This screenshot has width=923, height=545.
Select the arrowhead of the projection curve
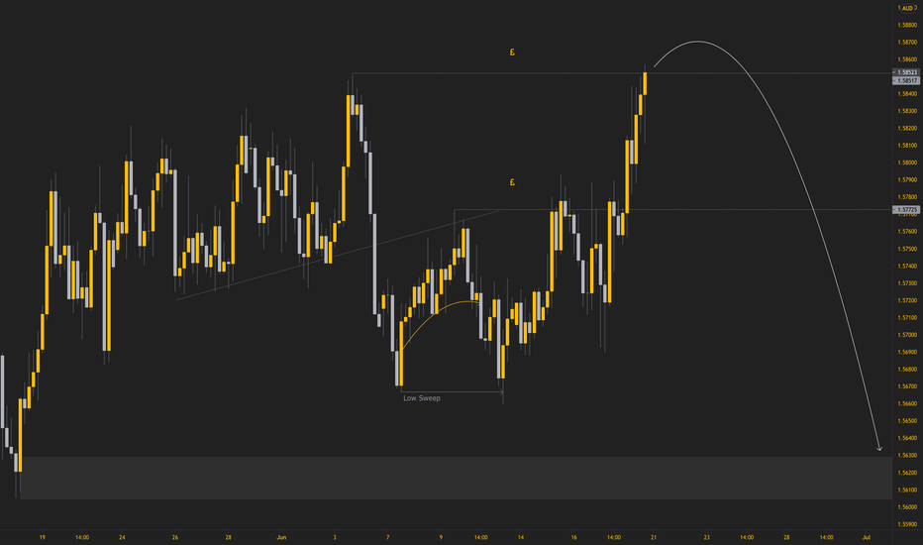click(x=878, y=449)
